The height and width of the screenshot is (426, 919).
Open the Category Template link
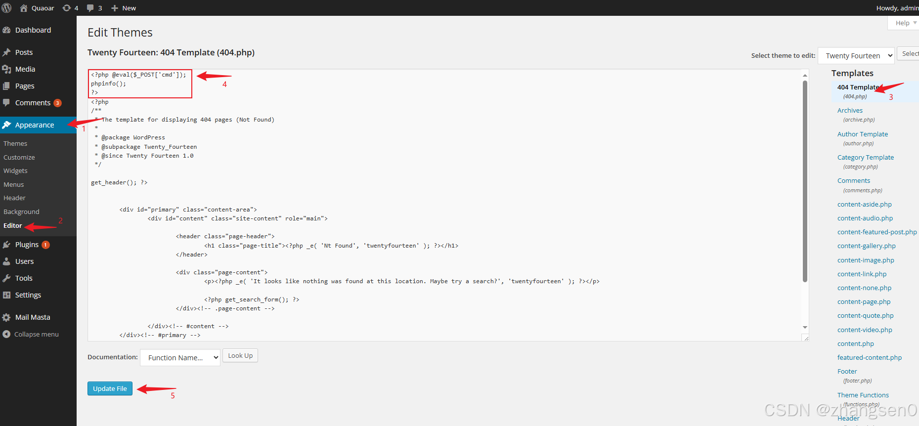click(866, 157)
